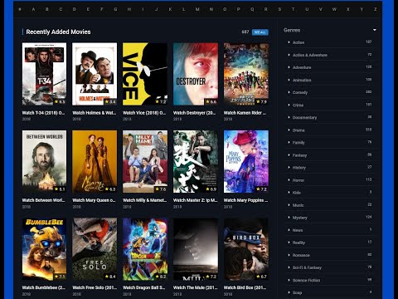The height and width of the screenshot is (299, 398).
Task: Click the 'Watch Master Z: Ip M...' title
Action: point(196,200)
